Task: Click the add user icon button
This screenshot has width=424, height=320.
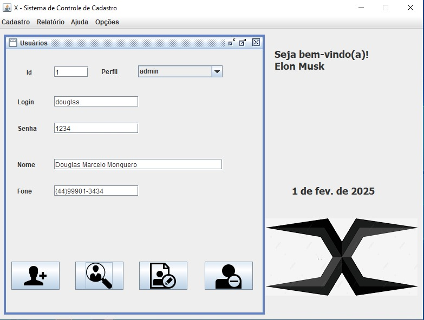Action: (x=35, y=276)
